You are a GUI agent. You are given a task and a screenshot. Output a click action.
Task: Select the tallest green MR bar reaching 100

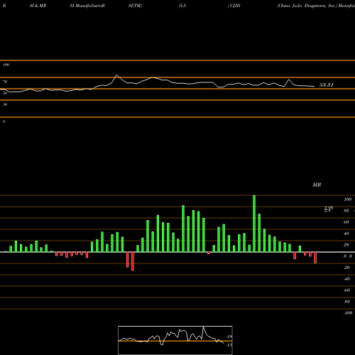point(254,224)
